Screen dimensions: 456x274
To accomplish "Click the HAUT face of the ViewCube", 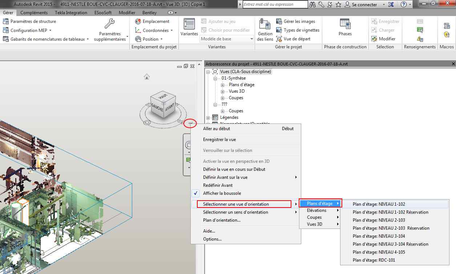I will pos(164,97).
